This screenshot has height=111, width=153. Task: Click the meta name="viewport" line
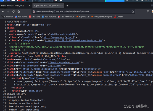click(x=44, y=34)
